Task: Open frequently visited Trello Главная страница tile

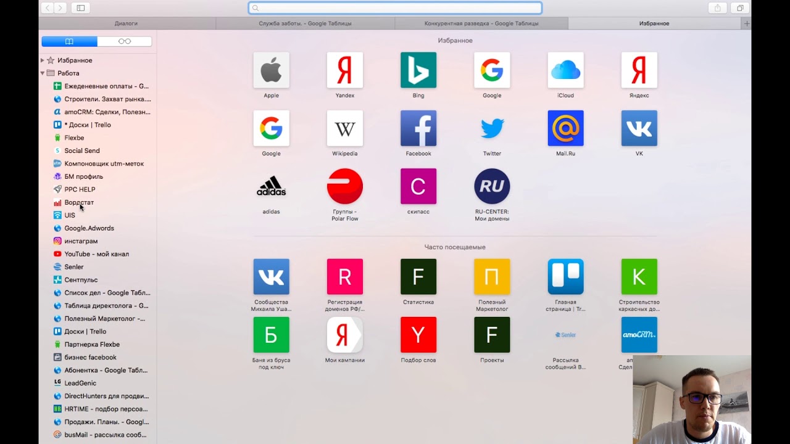Action: 565,277
